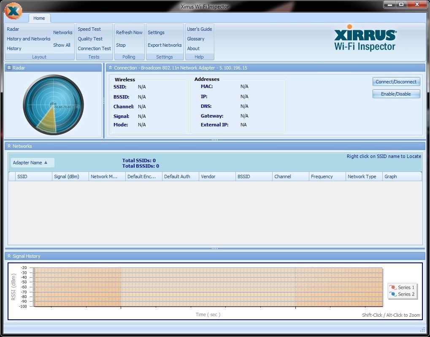Close the Xirrus Wi-Fi Inspector window
The image size is (430, 337).
[x=417, y=5]
